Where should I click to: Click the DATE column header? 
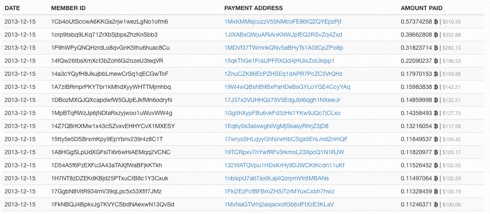12,8
